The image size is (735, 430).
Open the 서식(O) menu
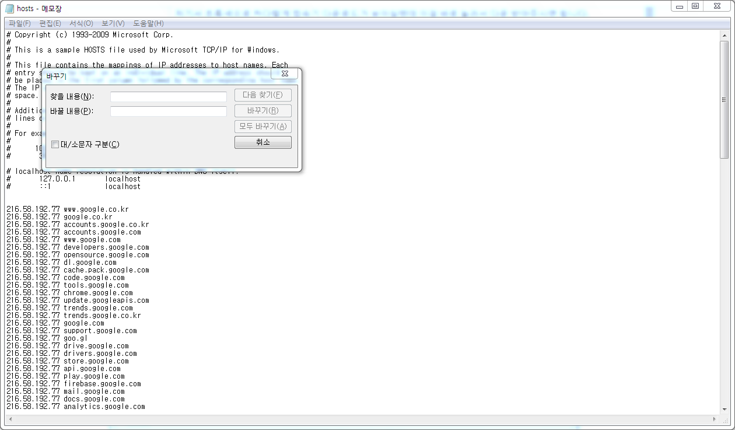click(81, 23)
